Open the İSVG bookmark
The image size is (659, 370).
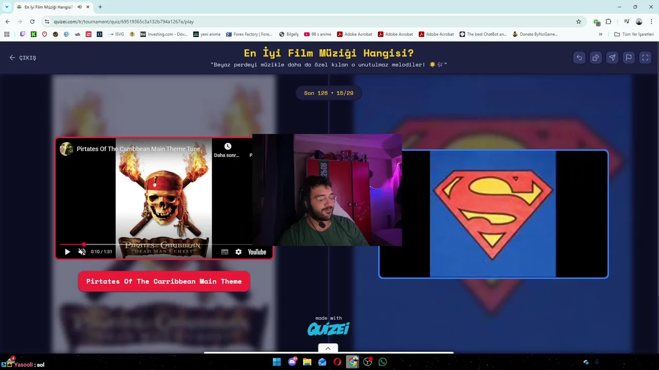click(116, 34)
